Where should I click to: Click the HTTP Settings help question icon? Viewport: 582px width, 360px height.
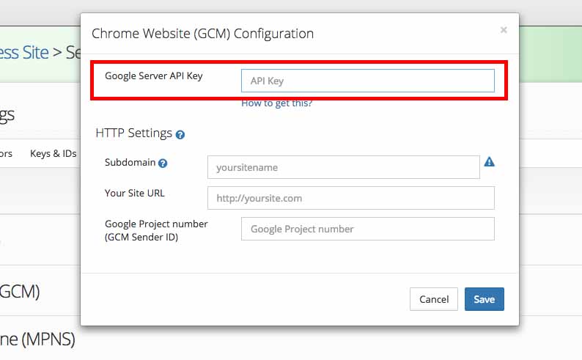(180, 135)
